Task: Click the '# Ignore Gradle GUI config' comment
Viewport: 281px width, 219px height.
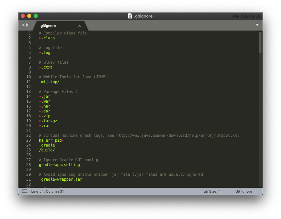Action: pos(68,160)
